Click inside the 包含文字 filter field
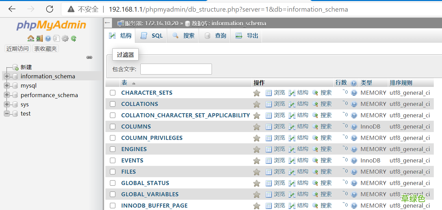The image size is (442, 210). click(176, 69)
